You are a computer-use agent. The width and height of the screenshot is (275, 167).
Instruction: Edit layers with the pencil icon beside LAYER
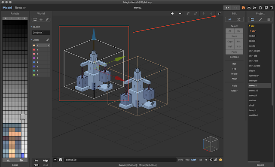click(48, 40)
